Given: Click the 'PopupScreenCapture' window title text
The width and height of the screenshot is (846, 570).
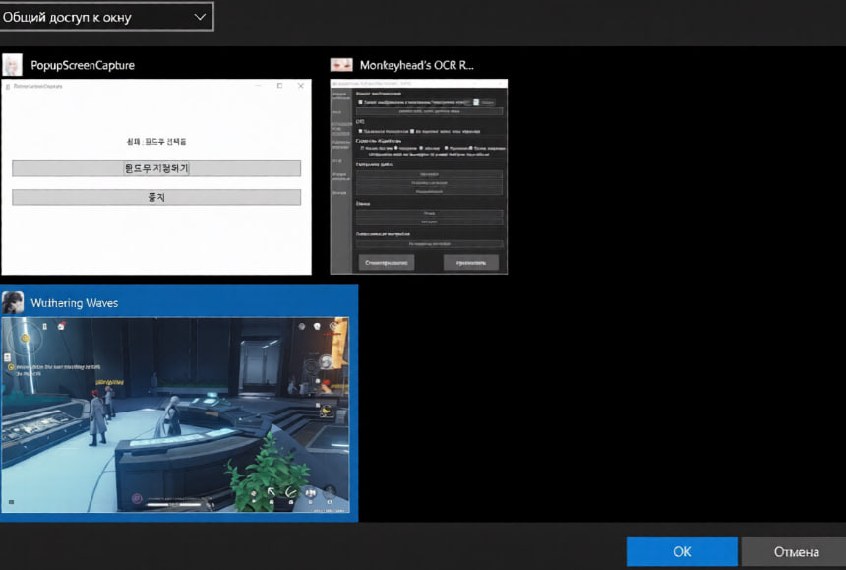Looking at the screenshot, I should 83,65.
